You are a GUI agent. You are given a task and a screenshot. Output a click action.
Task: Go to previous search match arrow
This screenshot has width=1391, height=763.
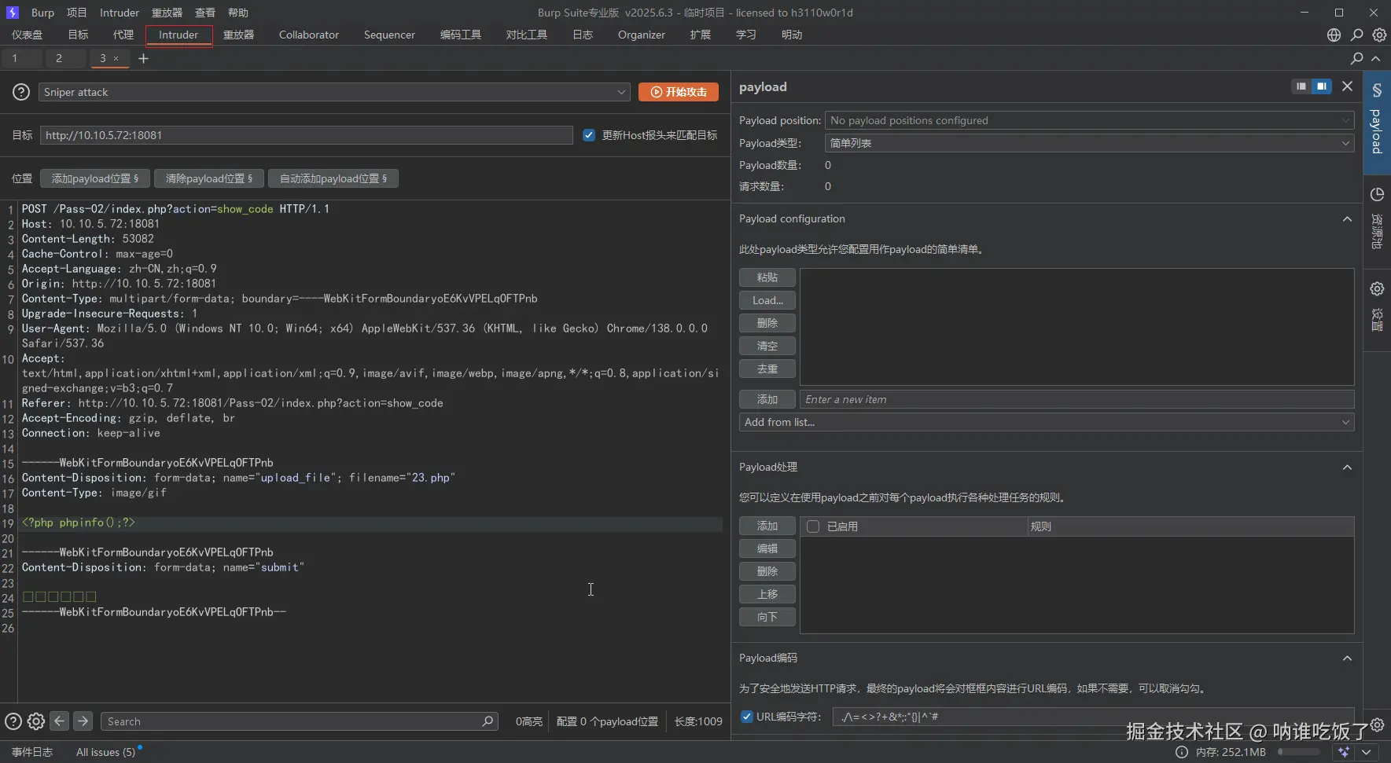click(x=59, y=721)
